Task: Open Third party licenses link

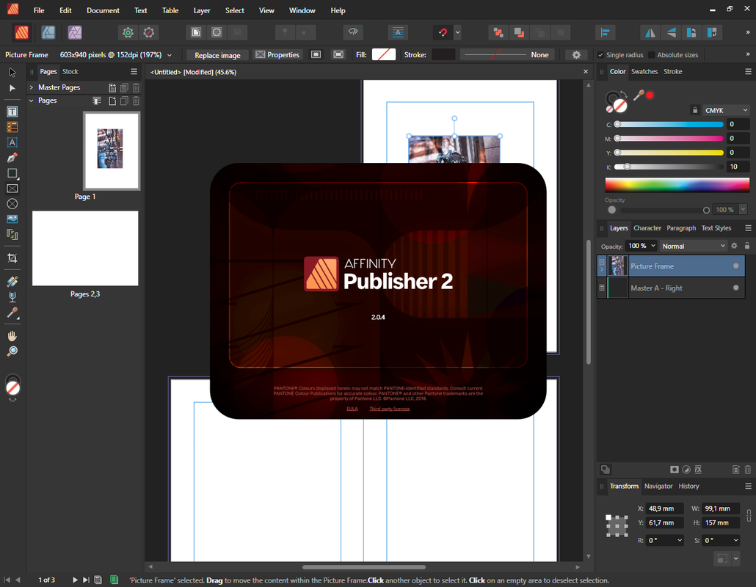Action: (x=390, y=409)
